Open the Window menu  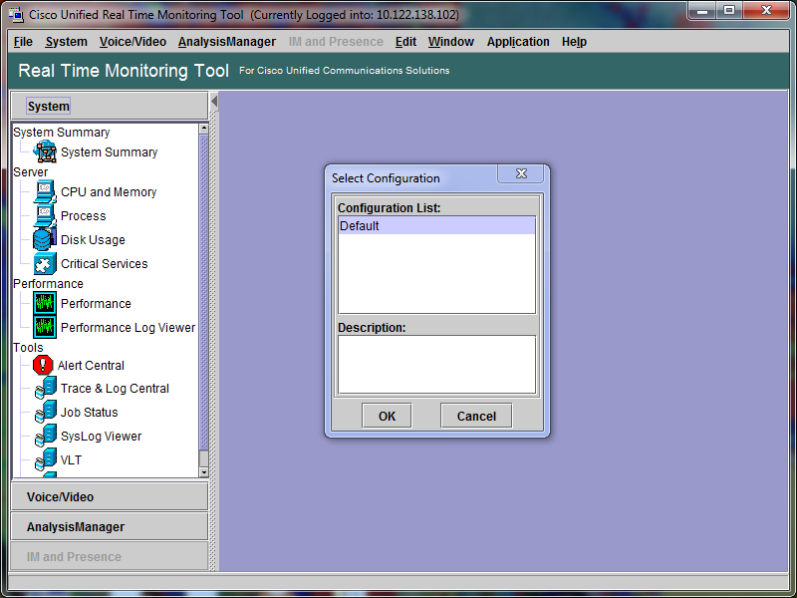(451, 42)
